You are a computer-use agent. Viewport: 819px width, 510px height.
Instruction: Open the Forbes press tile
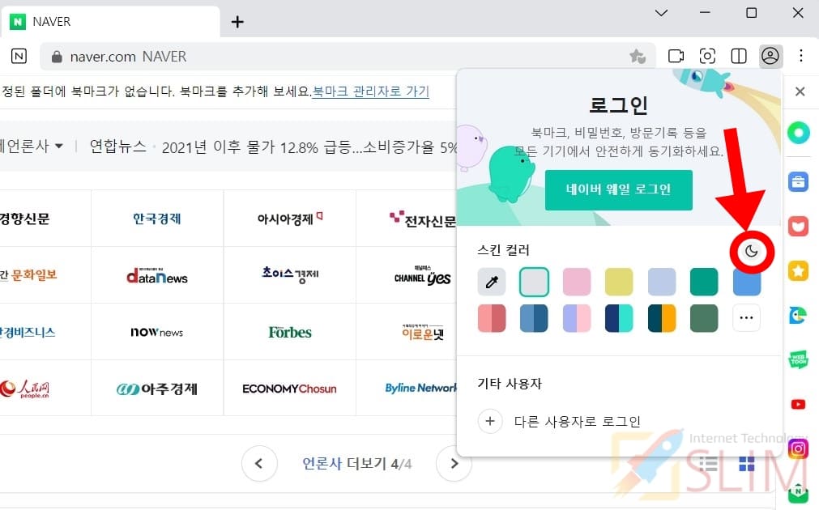point(290,332)
